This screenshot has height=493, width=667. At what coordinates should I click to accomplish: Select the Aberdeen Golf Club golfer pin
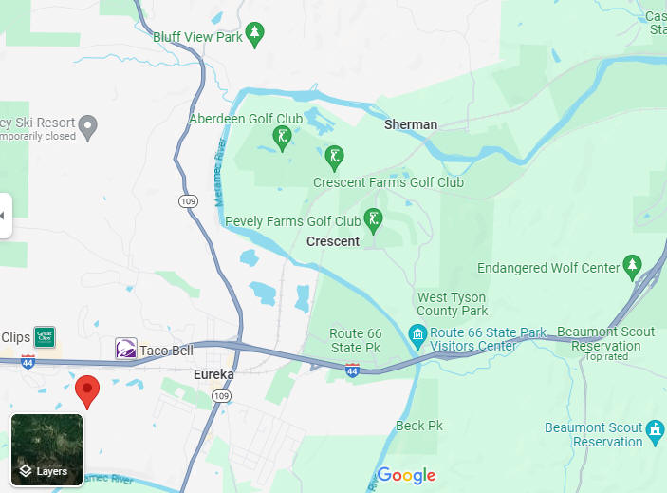click(x=282, y=139)
